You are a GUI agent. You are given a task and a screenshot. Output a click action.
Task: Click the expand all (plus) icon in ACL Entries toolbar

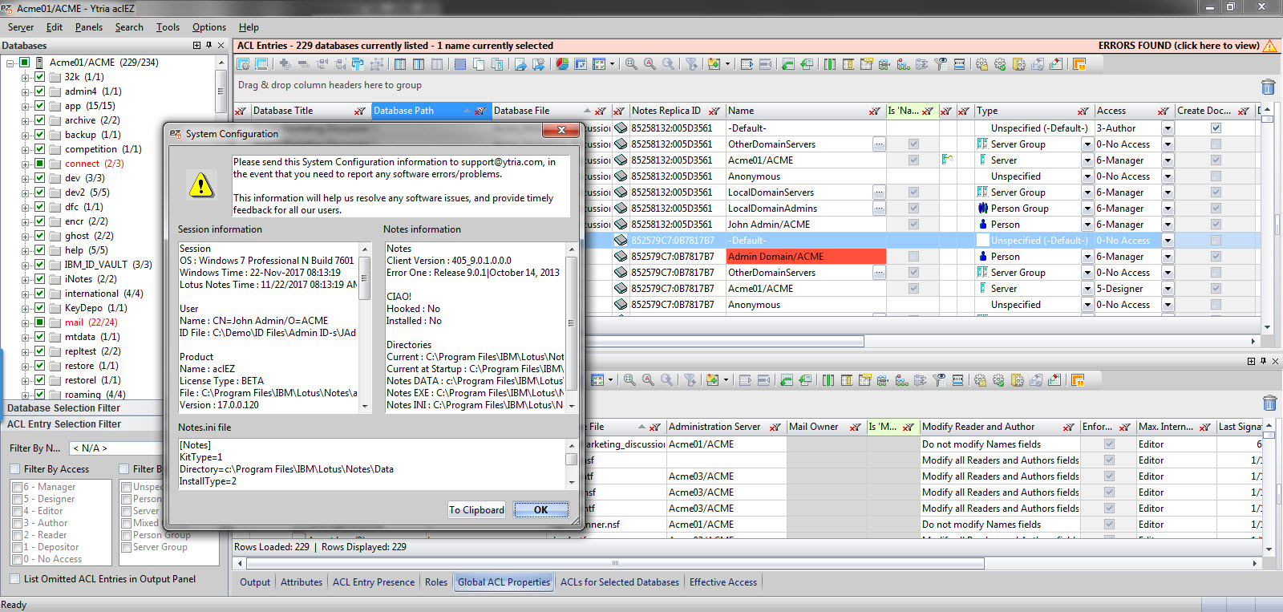click(x=284, y=64)
